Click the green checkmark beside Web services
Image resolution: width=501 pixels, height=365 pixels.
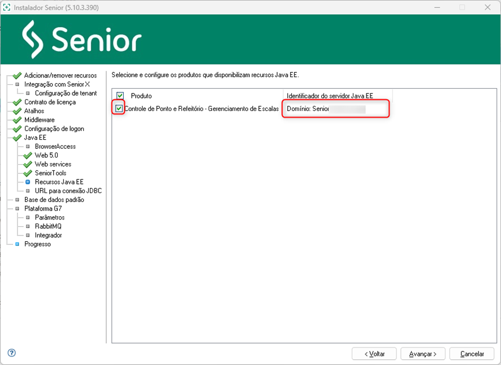(x=28, y=165)
